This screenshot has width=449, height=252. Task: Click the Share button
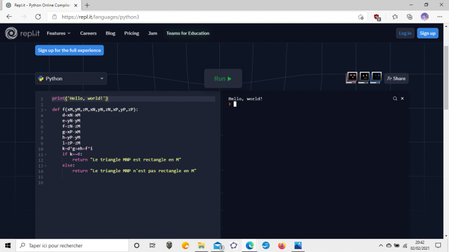tap(396, 78)
